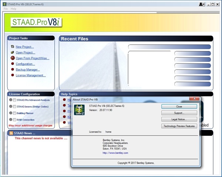This screenshot has height=177, width=222.
Task: Enable RAM Connection license checkbox
Action: [x=14, y=120]
